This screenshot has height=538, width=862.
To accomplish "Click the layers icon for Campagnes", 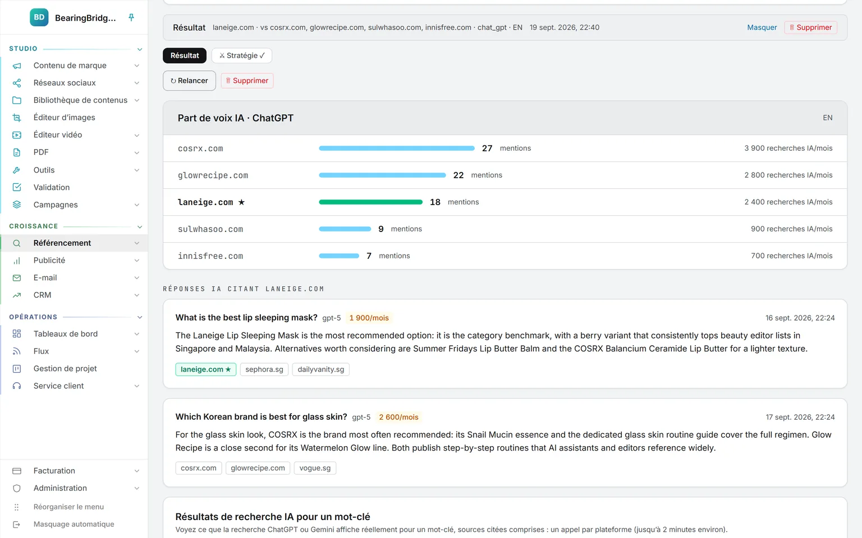I will point(17,205).
